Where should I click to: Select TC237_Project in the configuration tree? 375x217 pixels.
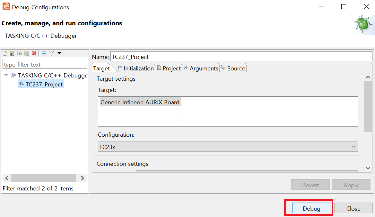coord(41,84)
